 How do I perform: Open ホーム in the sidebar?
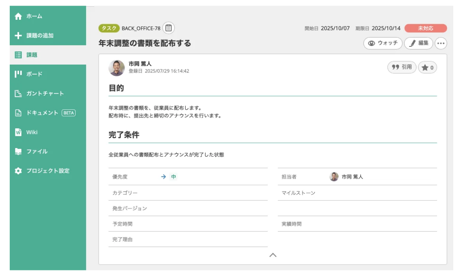coord(48,16)
